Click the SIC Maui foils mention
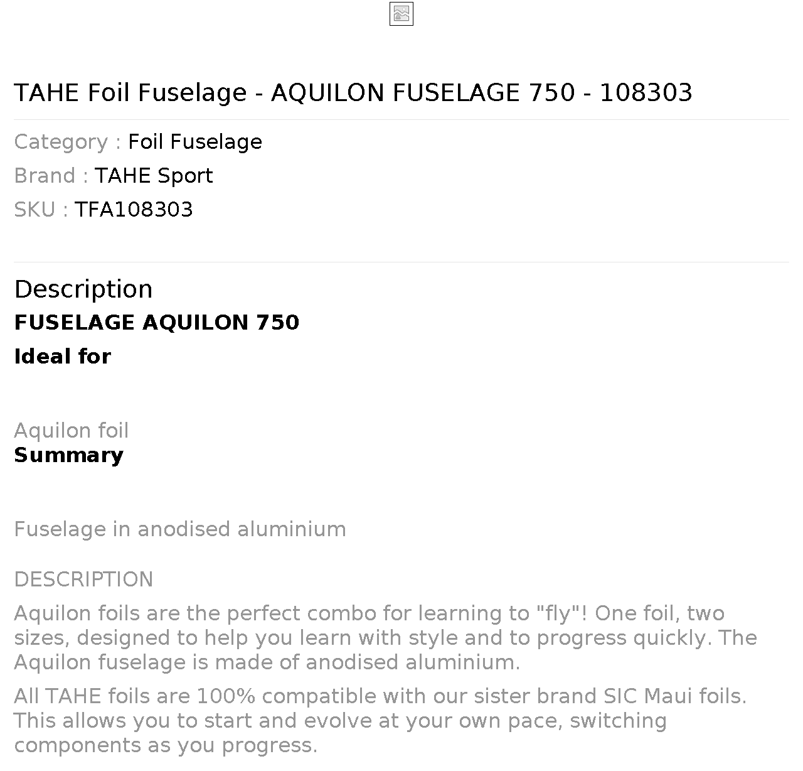 (675, 696)
